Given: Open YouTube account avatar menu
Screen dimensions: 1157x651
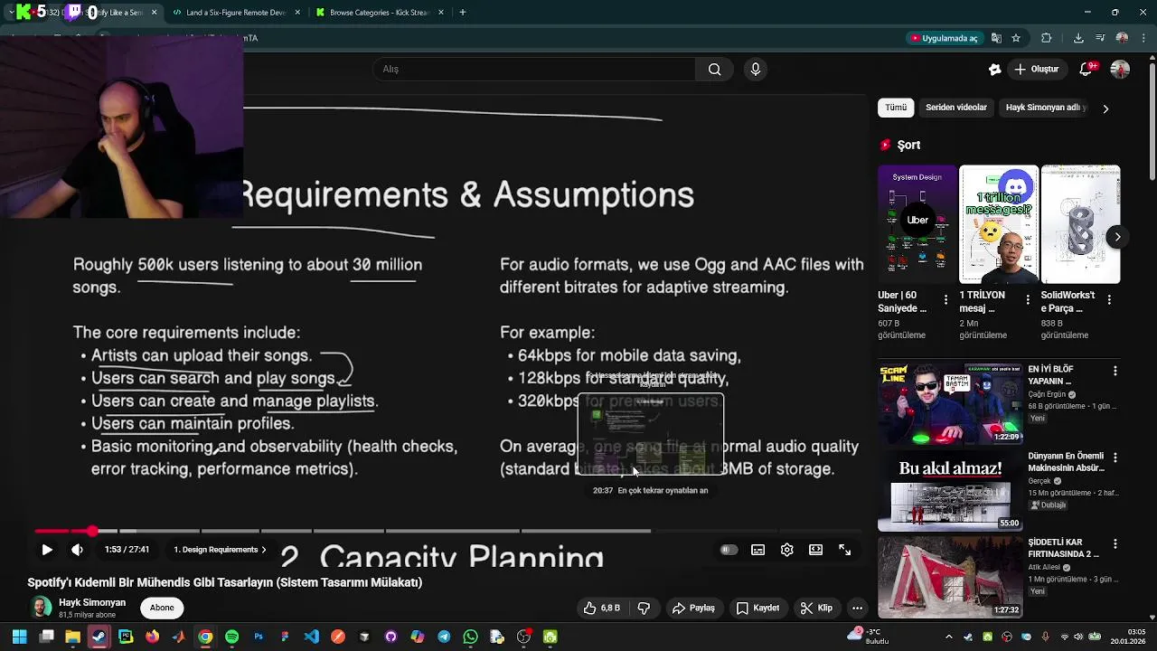Looking at the screenshot, I should click(1120, 69).
